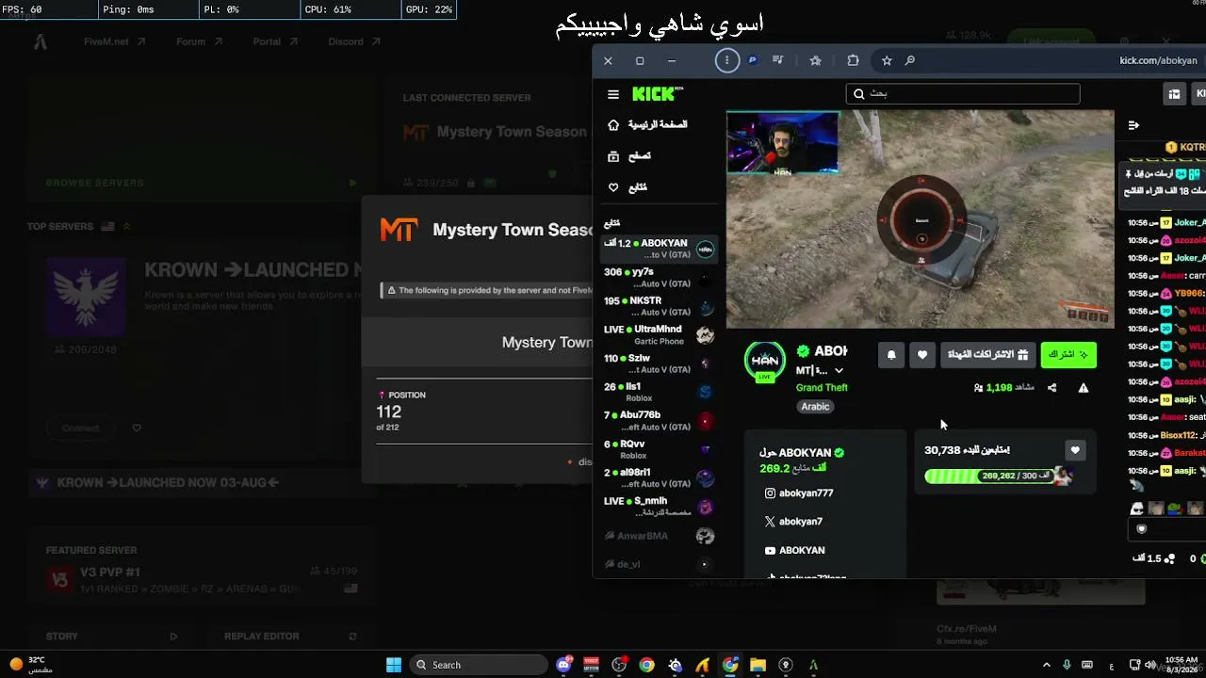Open Replay Editor in FiveM window
The height and width of the screenshot is (678, 1206).
(289, 637)
